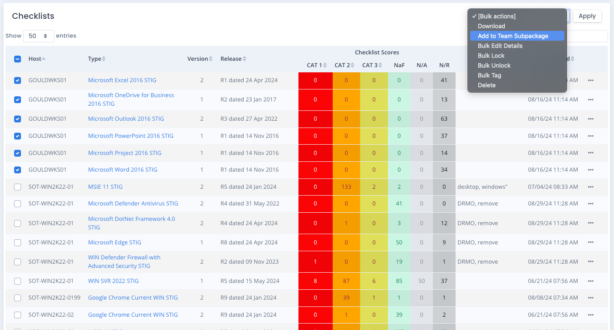
Task: Check the WIN SVR 2022 STIG row
Action: pos(18,281)
